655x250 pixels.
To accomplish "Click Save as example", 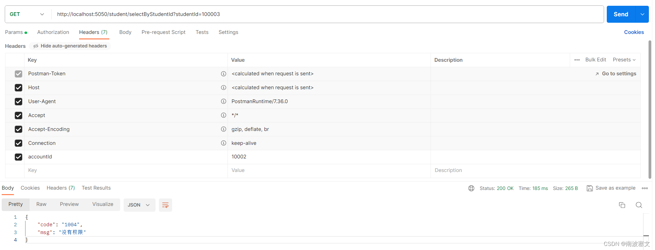I will [615, 188].
